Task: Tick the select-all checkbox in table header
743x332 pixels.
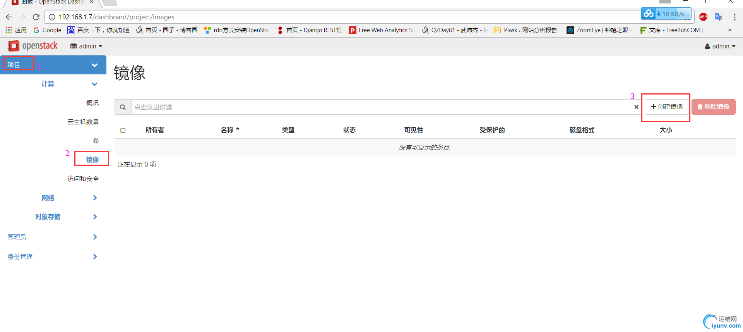Action: (123, 130)
